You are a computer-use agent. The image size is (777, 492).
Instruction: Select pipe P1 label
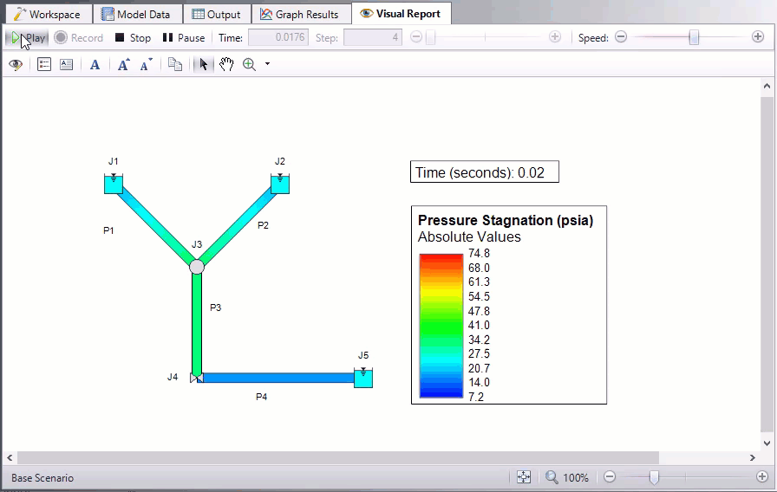pyautogui.click(x=108, y=230)
